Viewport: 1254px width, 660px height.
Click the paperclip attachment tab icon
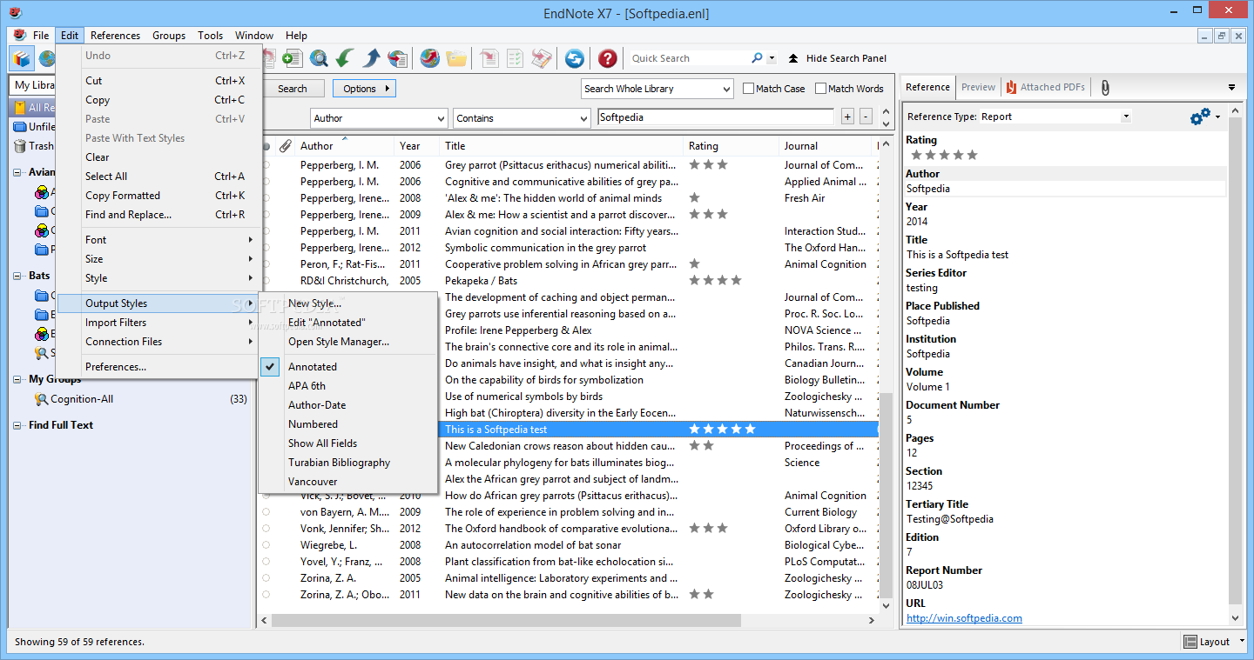[x=1106, y=87]
